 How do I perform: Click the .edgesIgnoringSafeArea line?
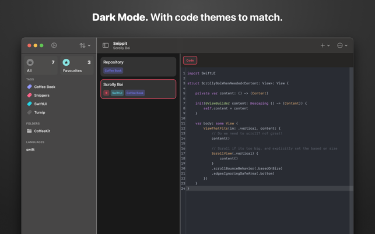pos(243,173)
